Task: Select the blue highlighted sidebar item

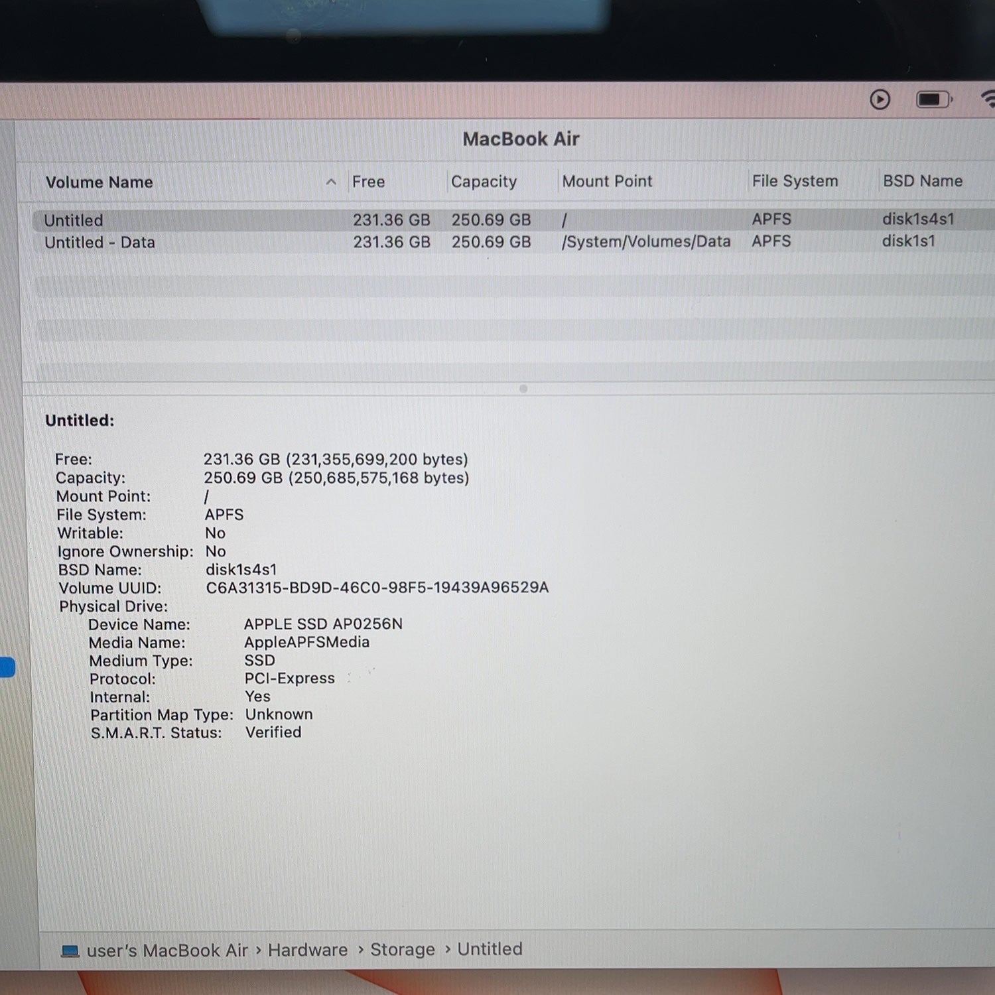Action: (x=7, y=667)
